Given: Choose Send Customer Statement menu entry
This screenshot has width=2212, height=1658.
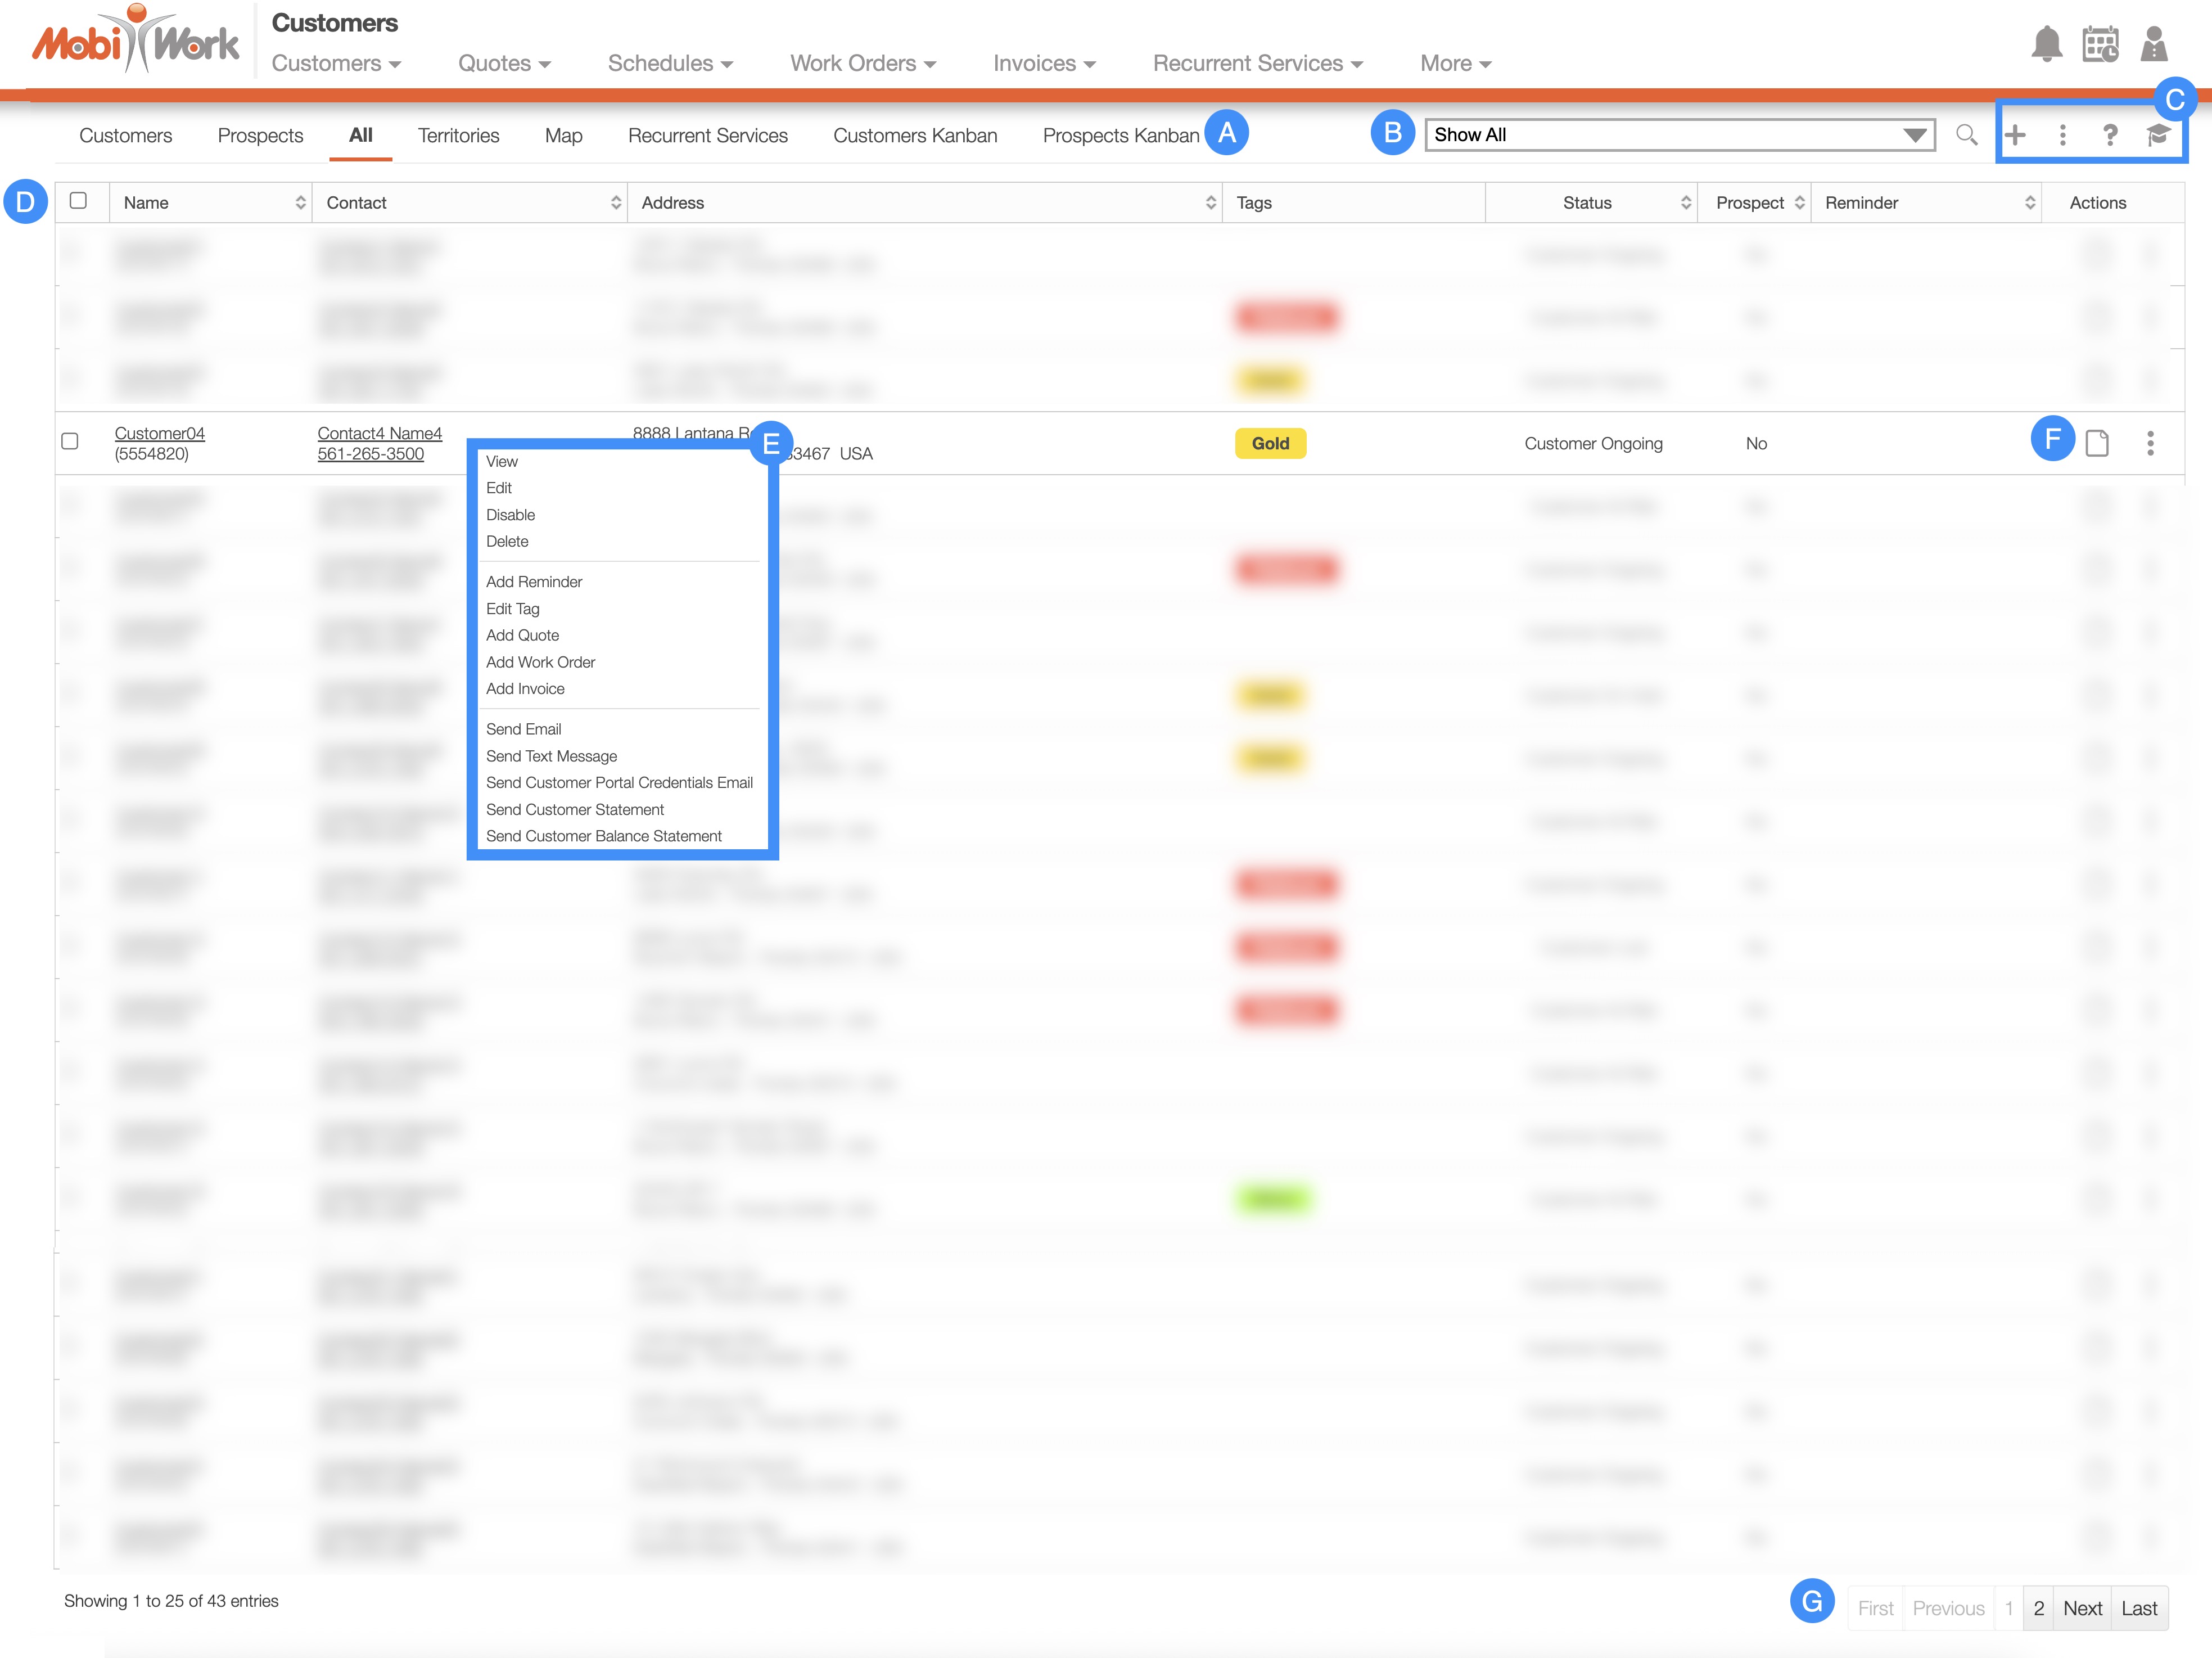Looking at the screenshot, I should (574, 810).
